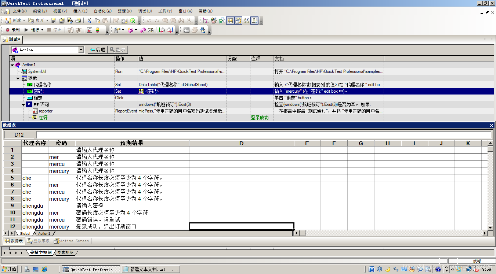Click the mouse low-level recording icon
Image resolution: width=496 pixels, height=274 pixels.
(x=71, y=30)
